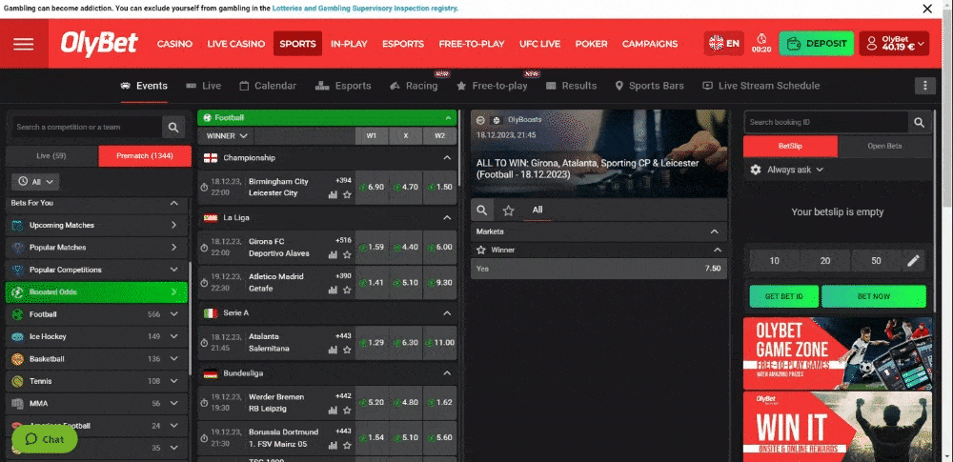Show favorite markets via star filter
This screenshot has height=462, width=953.
pyautogui.click(x=508, y=211)
